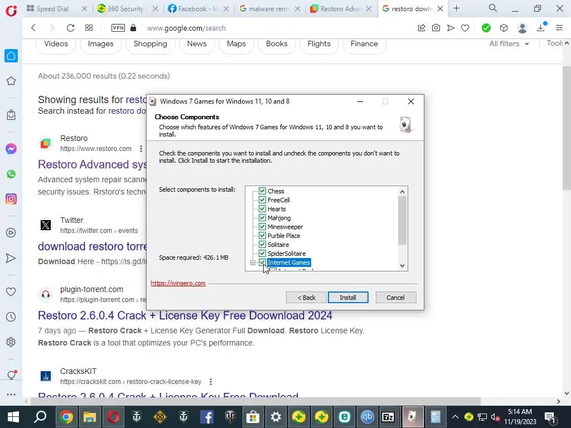Open bookmarks star in Opera sidebar
The image size is (571, 428).
click(11, 81)
